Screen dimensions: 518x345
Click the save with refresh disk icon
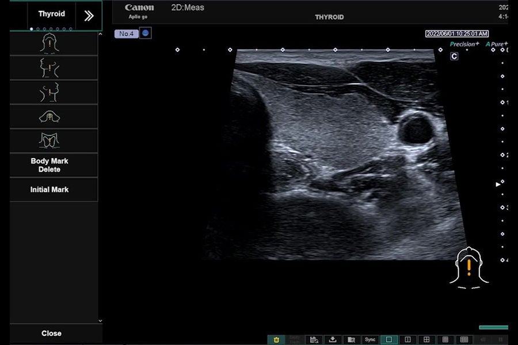(314, 339)
